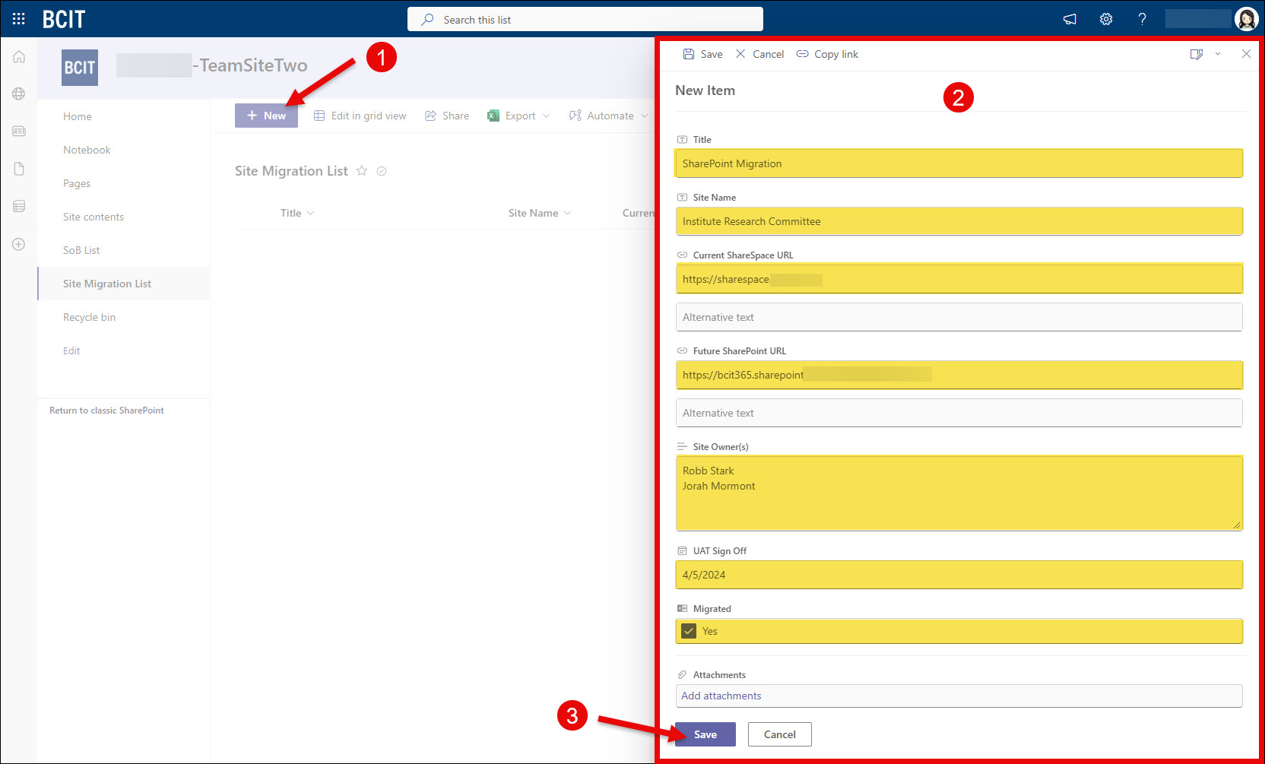Click Edit link in site navigation
This screenshot has height=764, width=1265.
[71, 350]
